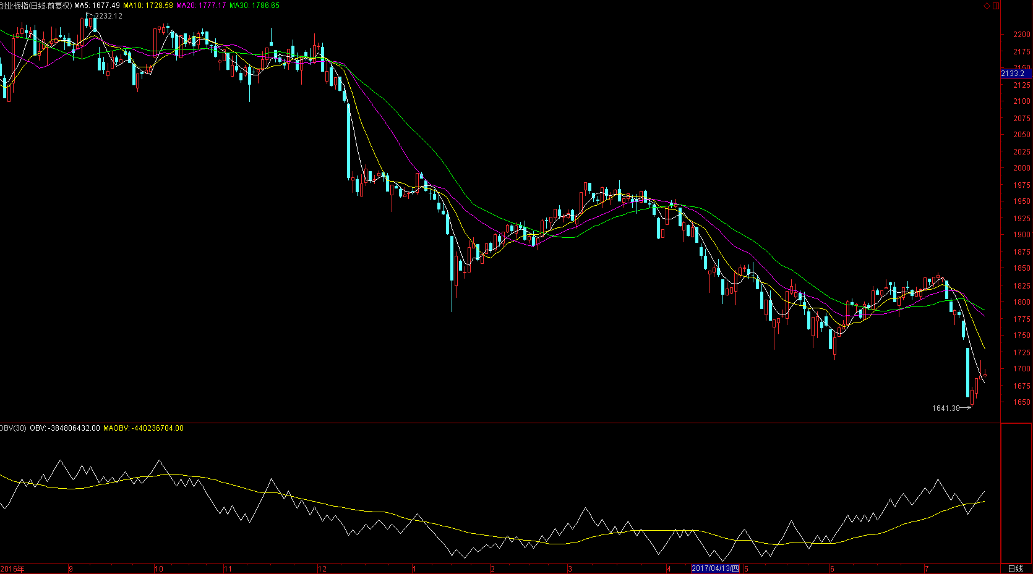
Task: Click month 7 on the time axis
Action: point(926,569)
